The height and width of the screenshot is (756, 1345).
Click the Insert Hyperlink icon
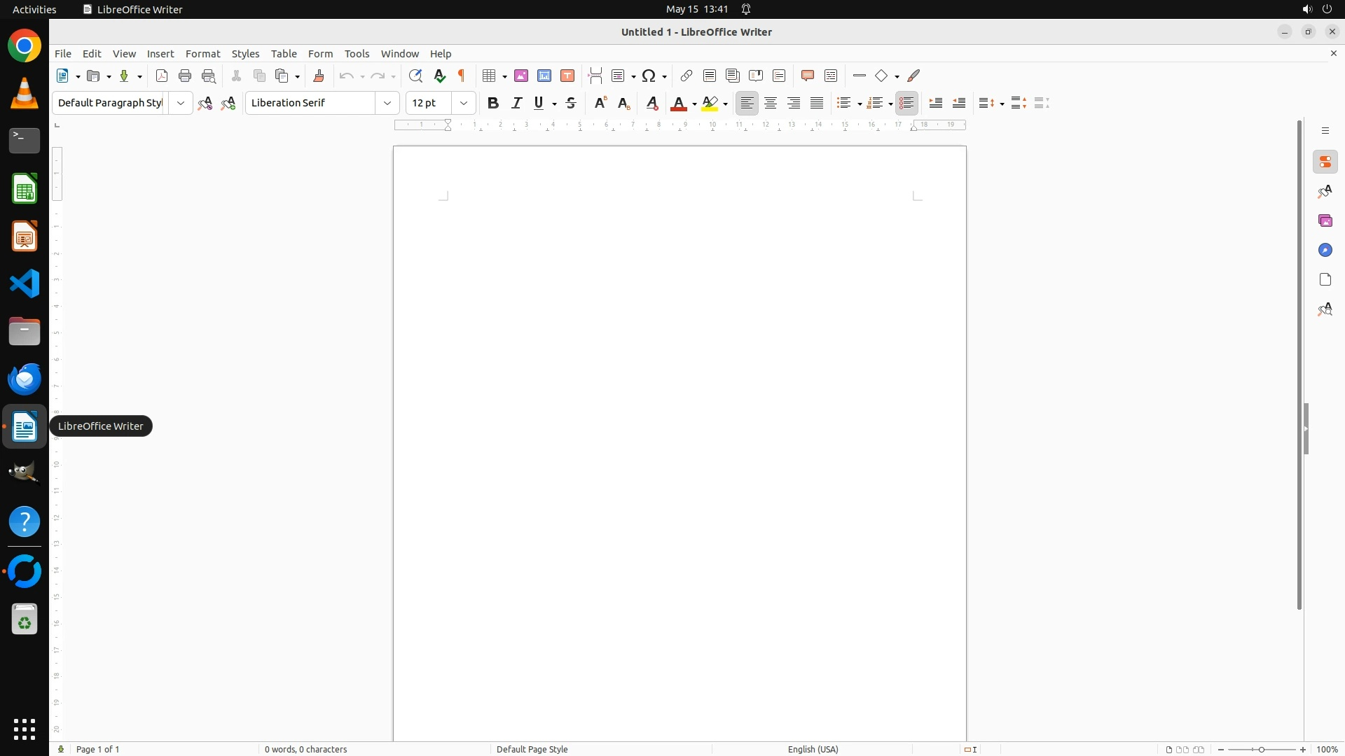tap(687, 76)
